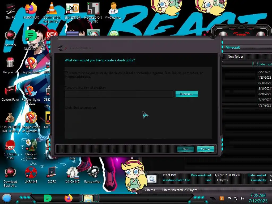This screenshot has width=272, height=204.
Task: Click the 7 items status bar text
Action: (x=150, y=190)
